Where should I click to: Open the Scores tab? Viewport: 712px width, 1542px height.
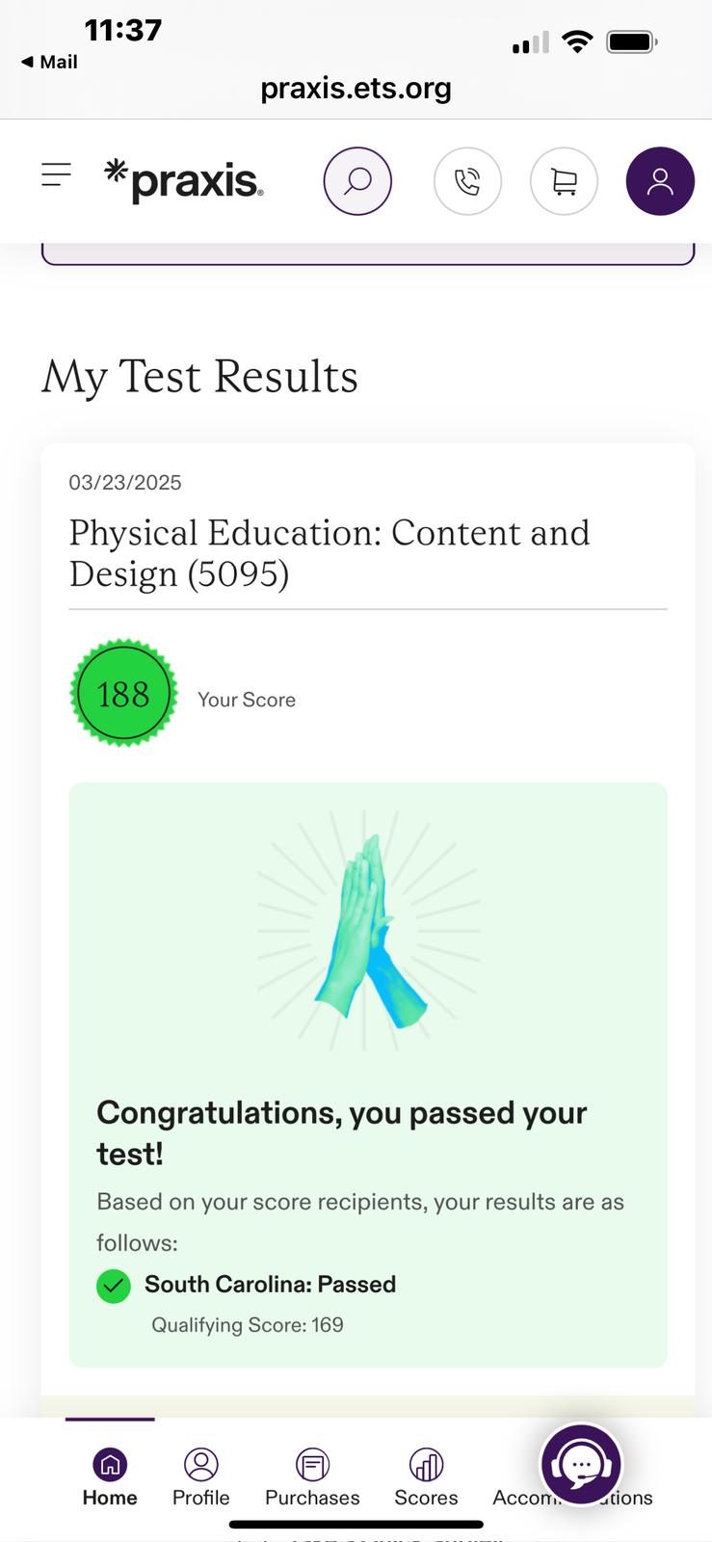click(426, 1477)
